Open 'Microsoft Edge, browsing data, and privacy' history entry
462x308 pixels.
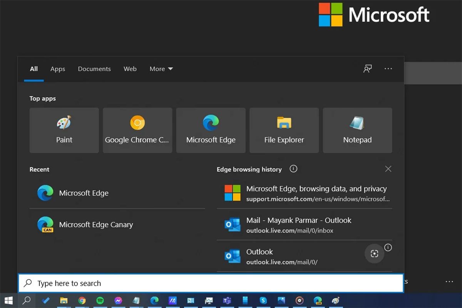(x=305, y=193)
